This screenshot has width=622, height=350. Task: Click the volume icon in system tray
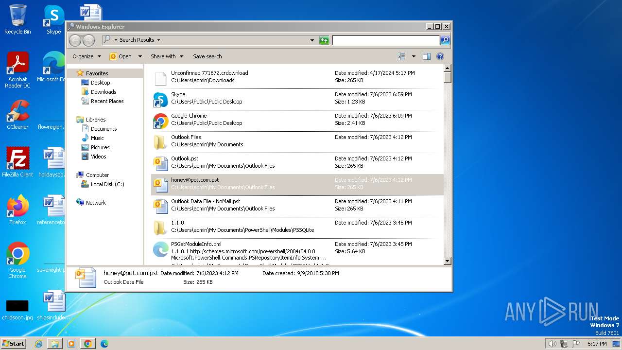552,344
